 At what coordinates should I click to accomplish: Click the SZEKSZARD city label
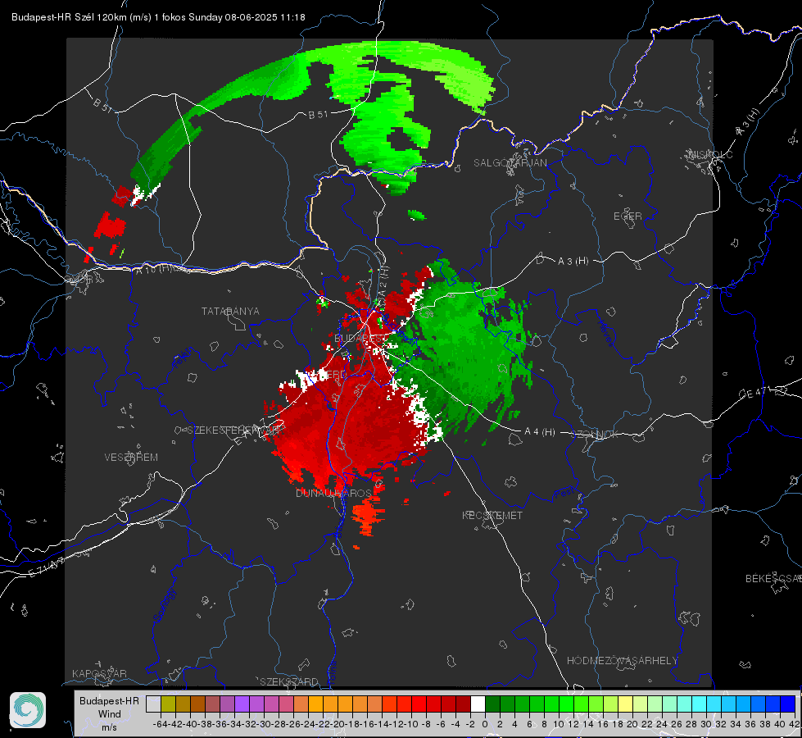click(289, 681)
